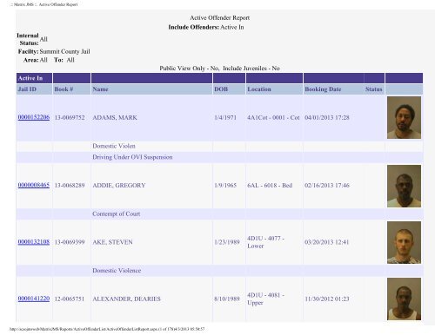Click the Booking Date column header
Image resolution: width=435 pixels, height=335 pixels.
pos(323,89)
